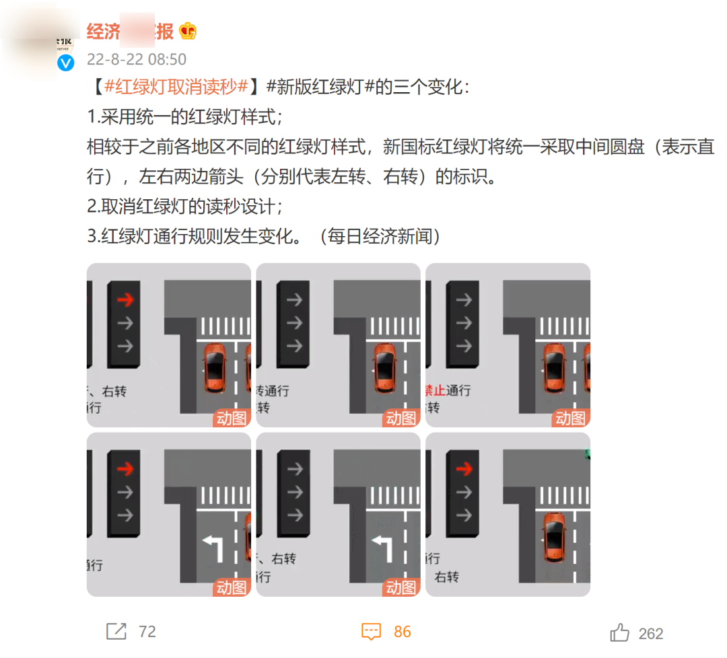This screenshot has height=658, width=727.
Task: Click the crown membership icon
Action: [x=188, y=31]
